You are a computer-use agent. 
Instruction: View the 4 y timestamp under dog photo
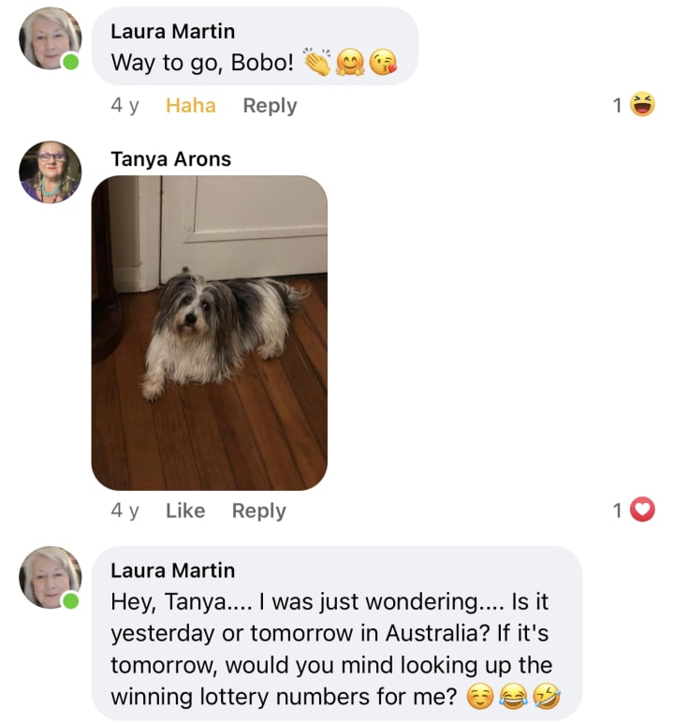pyautogui.click(x=125, y=511)
